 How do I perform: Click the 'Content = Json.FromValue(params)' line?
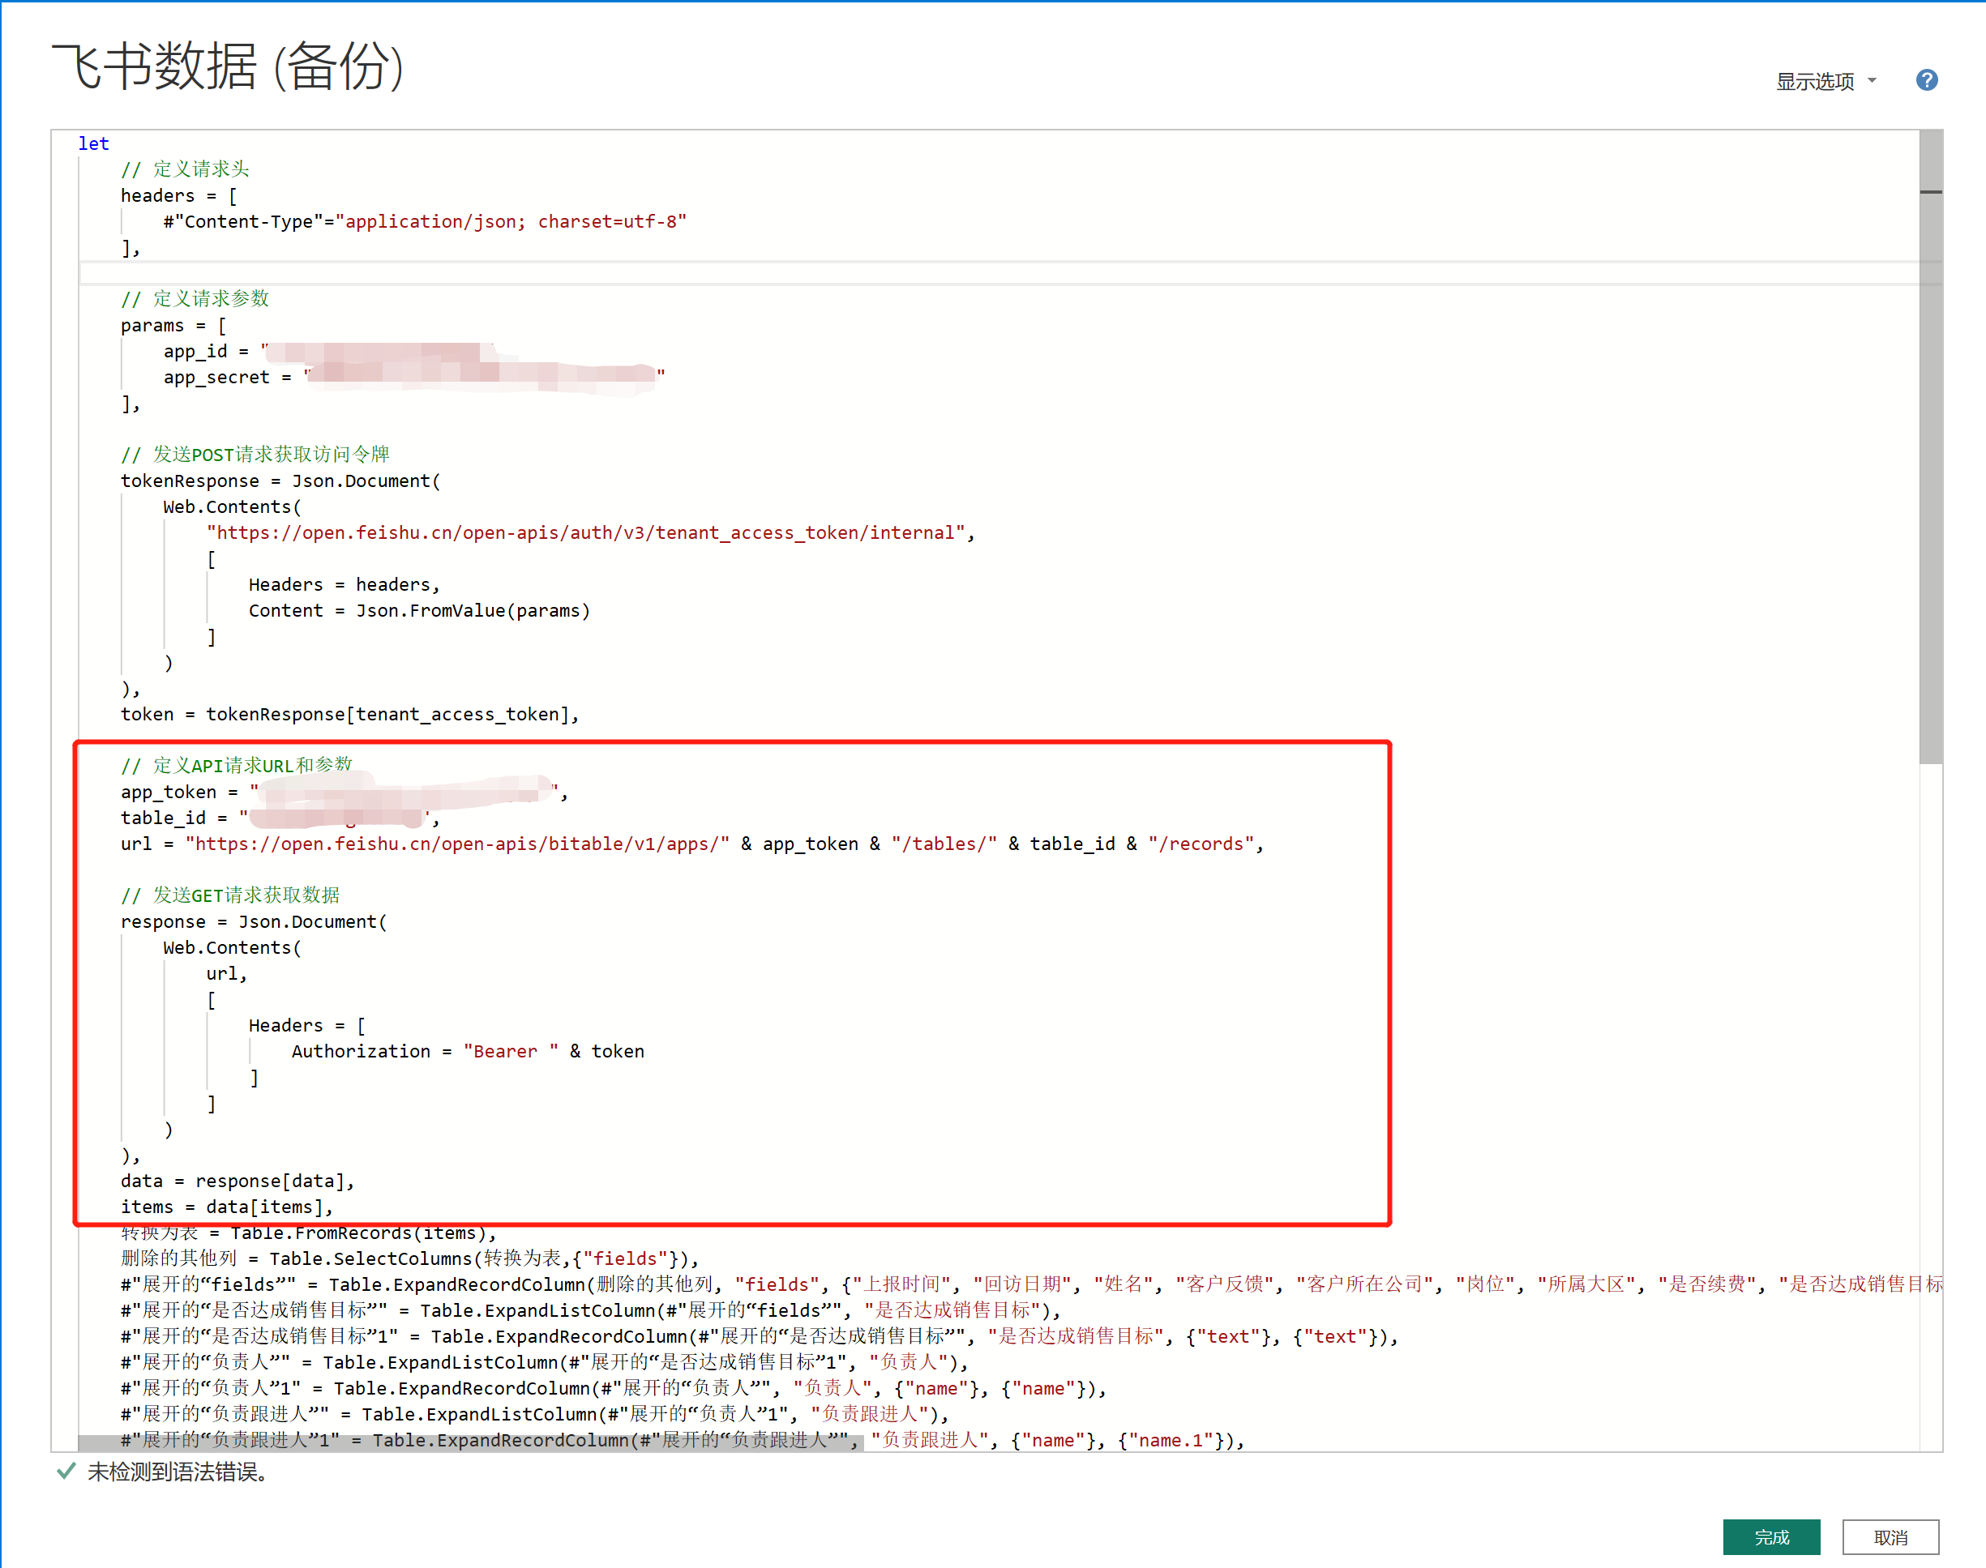click(419, 610)
